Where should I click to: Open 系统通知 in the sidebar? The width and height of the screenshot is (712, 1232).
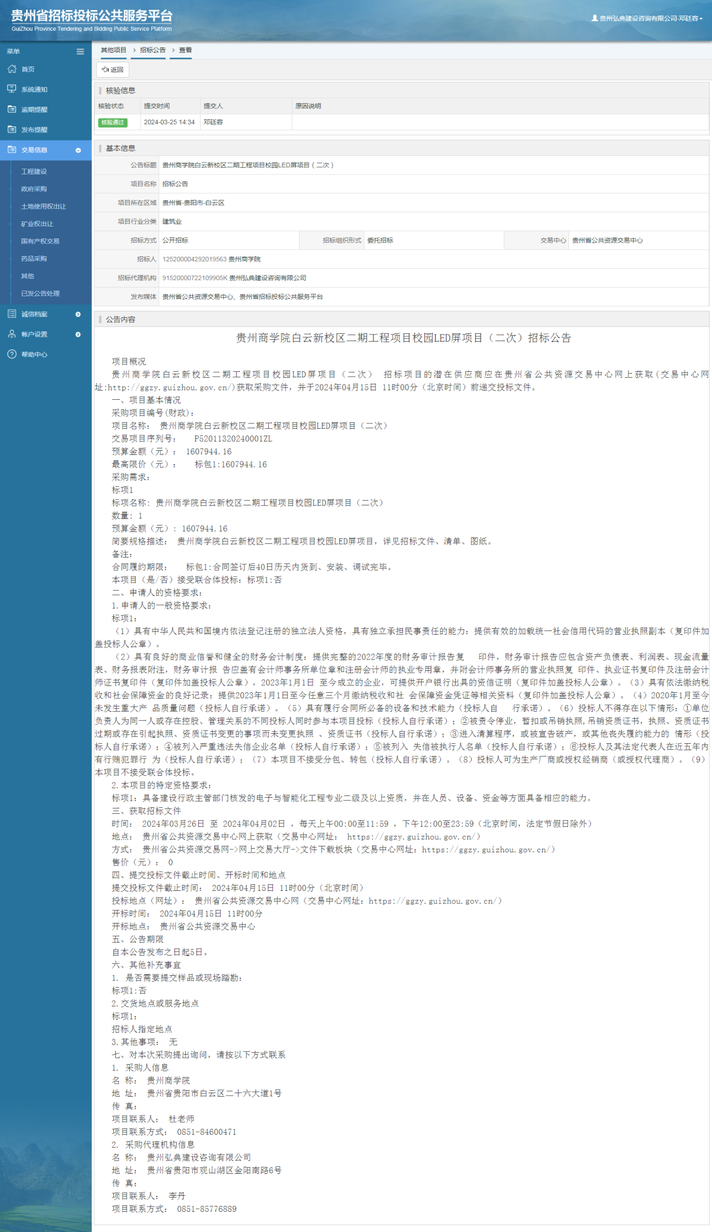pos(34,90)
